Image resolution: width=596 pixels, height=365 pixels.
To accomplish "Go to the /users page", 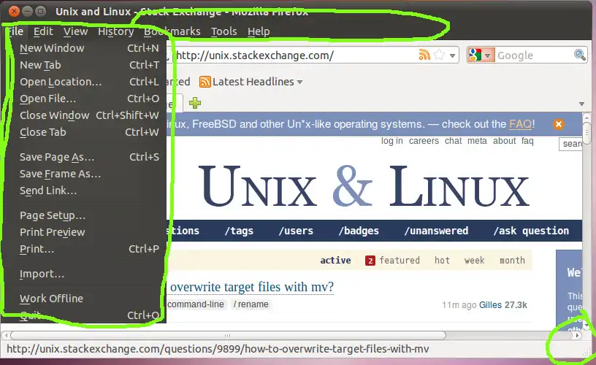I will pos(296,231).
